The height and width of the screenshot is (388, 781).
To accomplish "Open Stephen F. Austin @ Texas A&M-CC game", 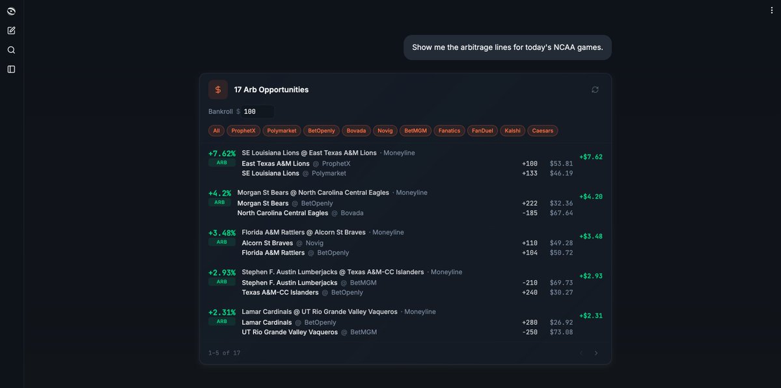I will click(333, 272).
